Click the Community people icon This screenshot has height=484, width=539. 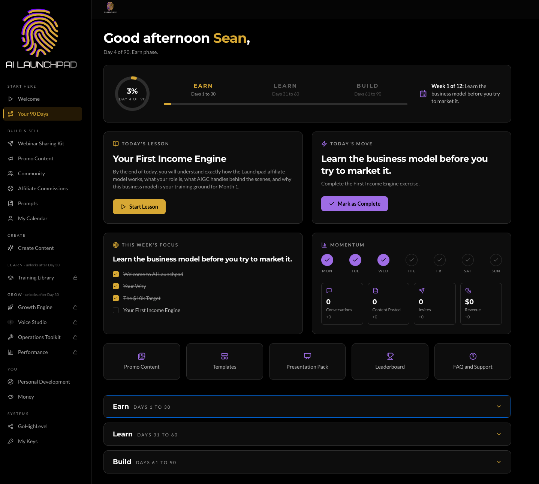coord(10,173)
